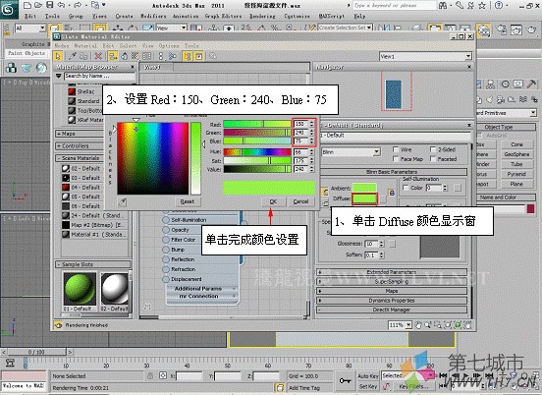Viewport: 542px width, 395px height.
Task: Expand the Maps group in Material/Map Browser
Action: click(x=80, y=134)
